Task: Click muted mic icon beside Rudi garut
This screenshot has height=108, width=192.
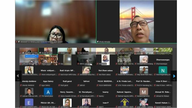Action: (59, 85)
